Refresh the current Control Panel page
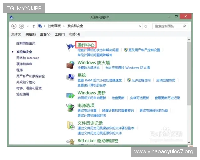 tap(146, 26)
